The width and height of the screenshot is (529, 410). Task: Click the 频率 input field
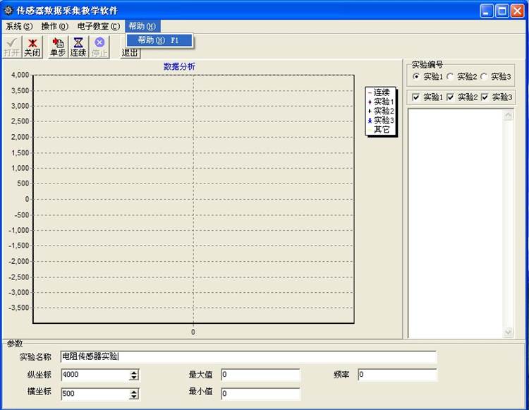pos(397,375)
